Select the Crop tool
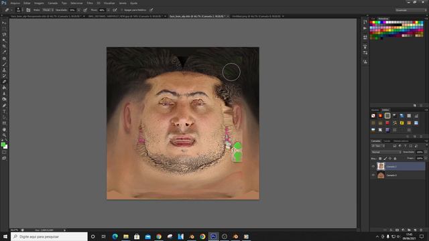The image size is (429, 241). 4,46
